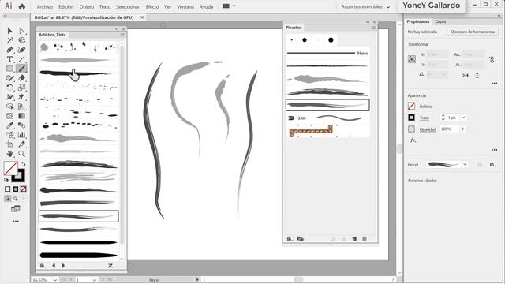Viewport: 505px width, 284px height.
Task: Load previous brush library in Artístico_Tinta
Action: (54, 266)
